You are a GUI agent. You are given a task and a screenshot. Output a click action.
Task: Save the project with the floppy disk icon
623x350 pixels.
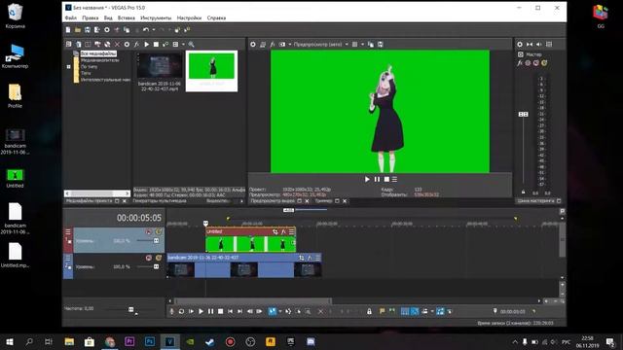(x=88, y=30)
